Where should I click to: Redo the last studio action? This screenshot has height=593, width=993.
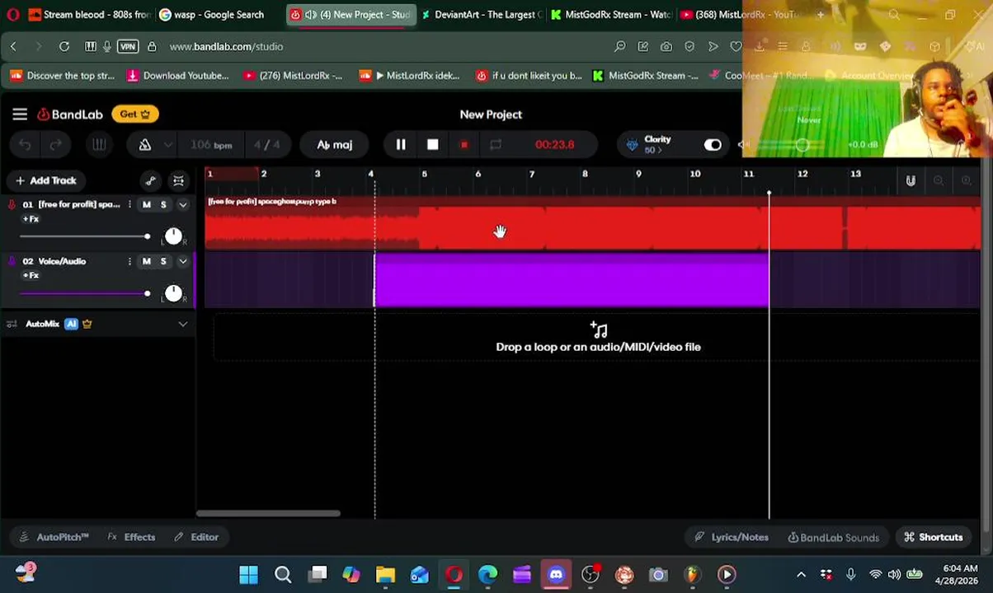point(55,145)
